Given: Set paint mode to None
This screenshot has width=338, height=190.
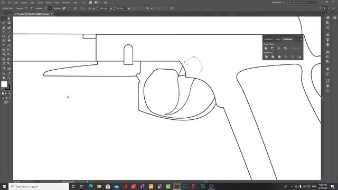Looking at the screenshot, I should pyautogui.click(x=10, y=93).
